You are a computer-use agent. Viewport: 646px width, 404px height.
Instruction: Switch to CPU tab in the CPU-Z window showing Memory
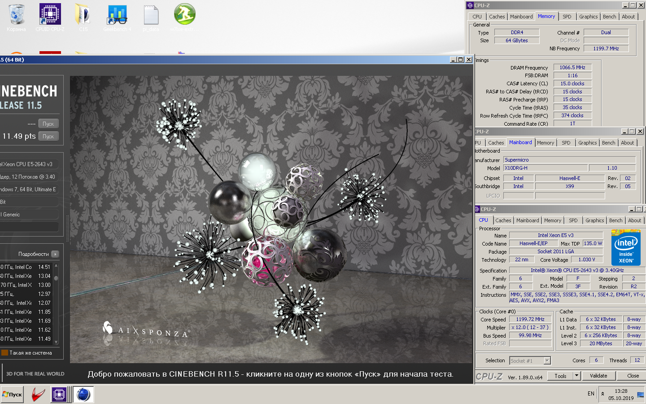tap(477, 17)
